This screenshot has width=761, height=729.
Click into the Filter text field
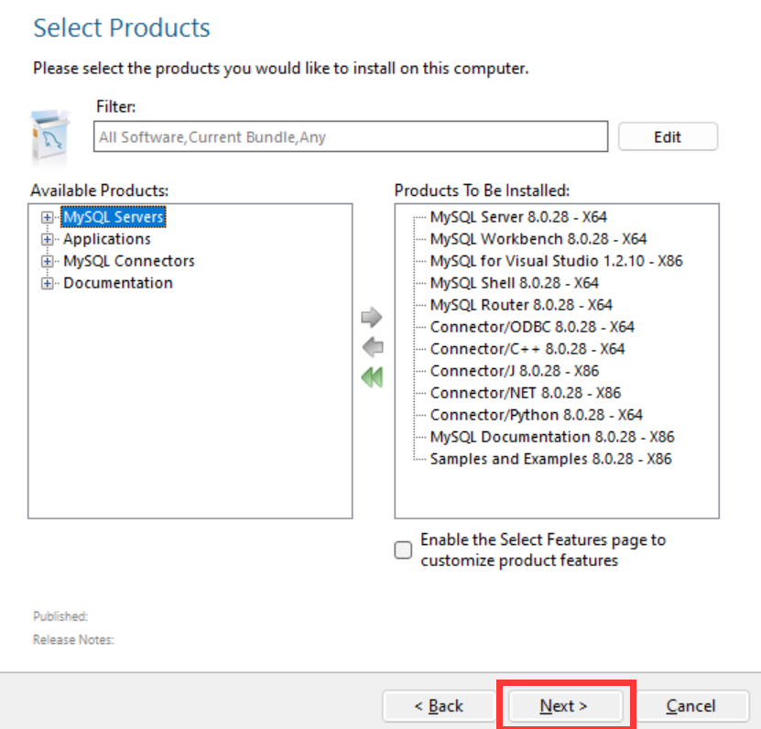(351, 136)
